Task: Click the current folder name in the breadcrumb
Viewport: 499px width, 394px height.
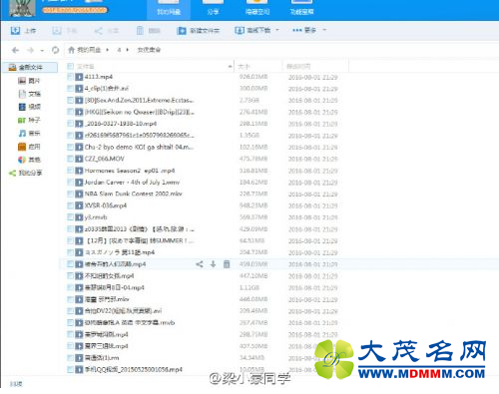Action: pyautogui.click(x=149, y=50)
